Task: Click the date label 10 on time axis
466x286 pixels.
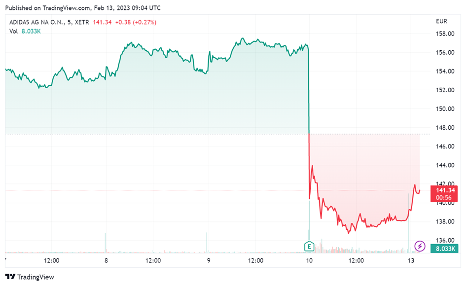Action: pyautogui.click(x=309, y=260)
